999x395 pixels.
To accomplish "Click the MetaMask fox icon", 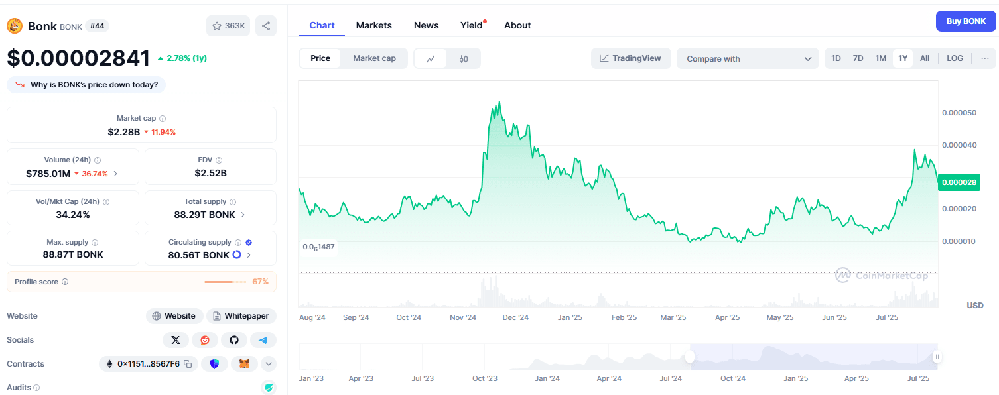I will tap(245, 364).
